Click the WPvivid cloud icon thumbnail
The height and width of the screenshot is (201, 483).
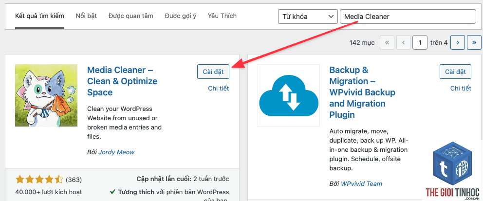point(289,95)
